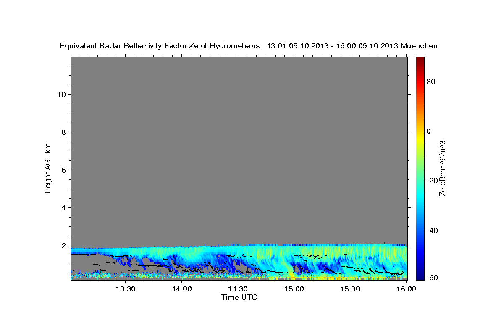Click the height axis label 4
The height and width of the screenshot is (336, 504).
(x=64, y=208)
